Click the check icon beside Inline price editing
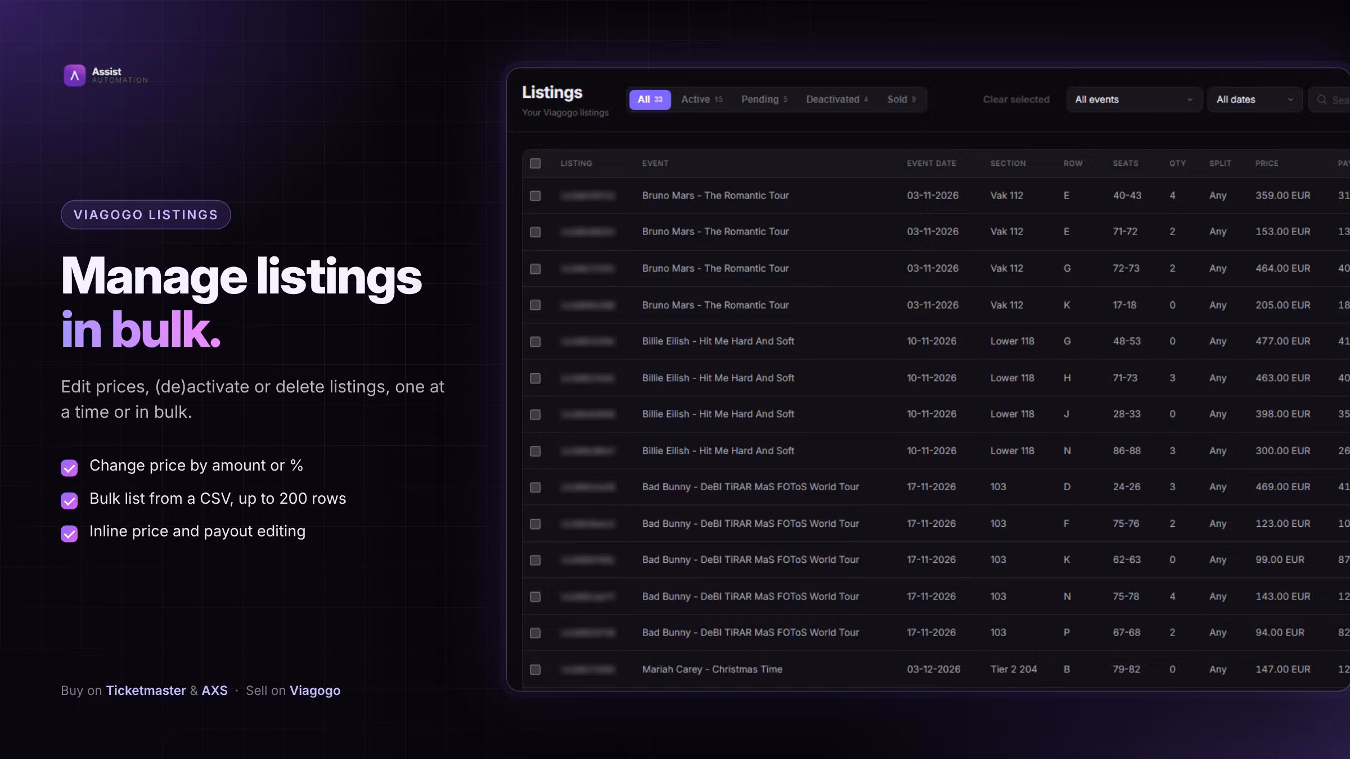This screenshot has width=1350, height=759. click(69, 534)
